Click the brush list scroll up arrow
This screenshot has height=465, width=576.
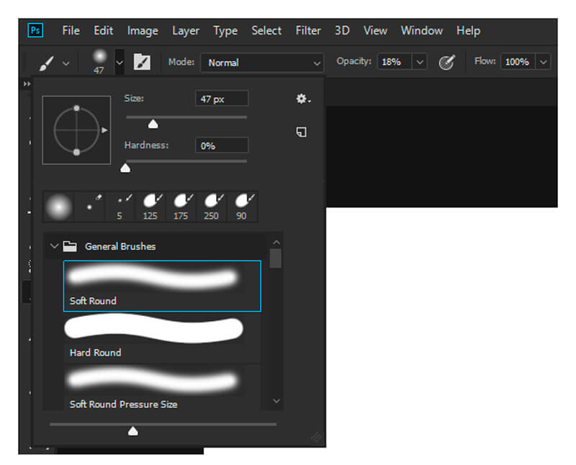pos(276,243)
